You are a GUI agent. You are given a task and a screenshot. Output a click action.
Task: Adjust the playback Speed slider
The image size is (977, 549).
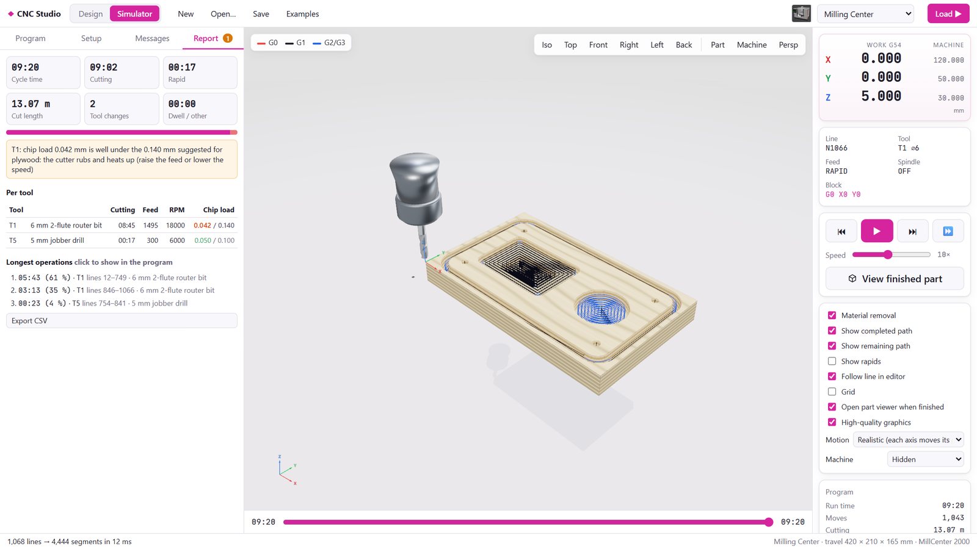coord(891,254)
